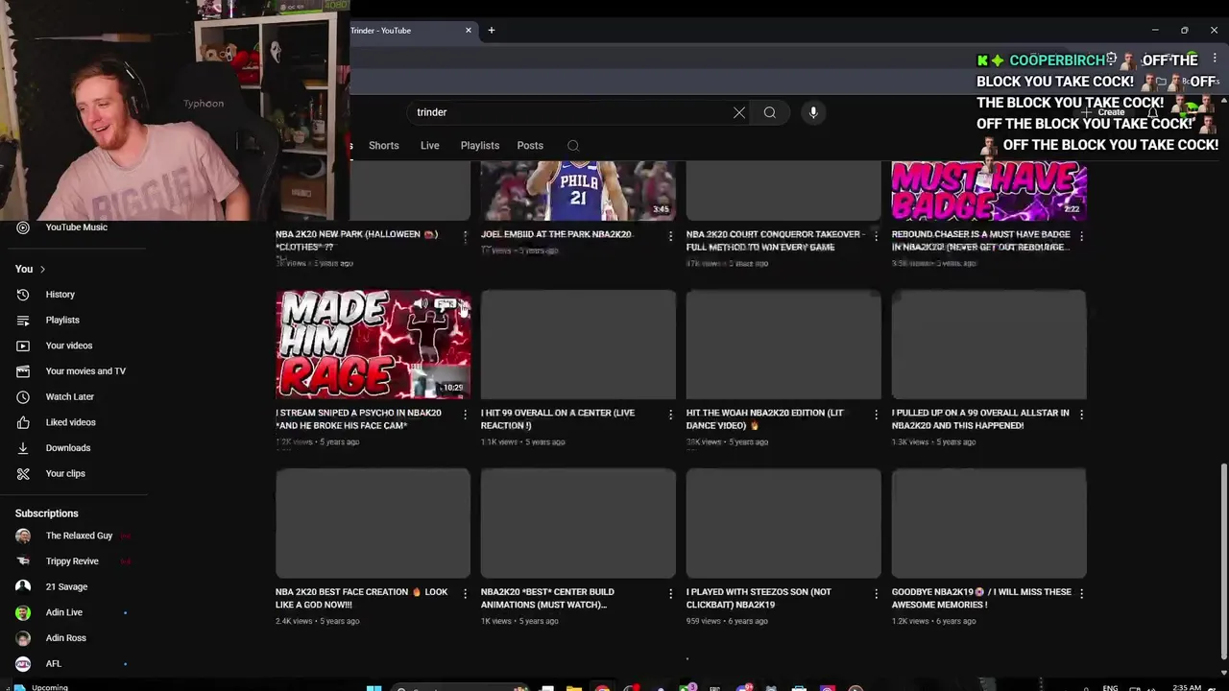Open options menu for BEST FACE CREATION video

466,594
